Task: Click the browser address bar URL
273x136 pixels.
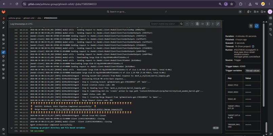Action: point(62,4)
